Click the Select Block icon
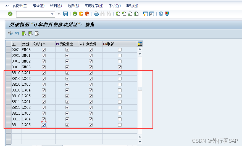 coord(30,33)
